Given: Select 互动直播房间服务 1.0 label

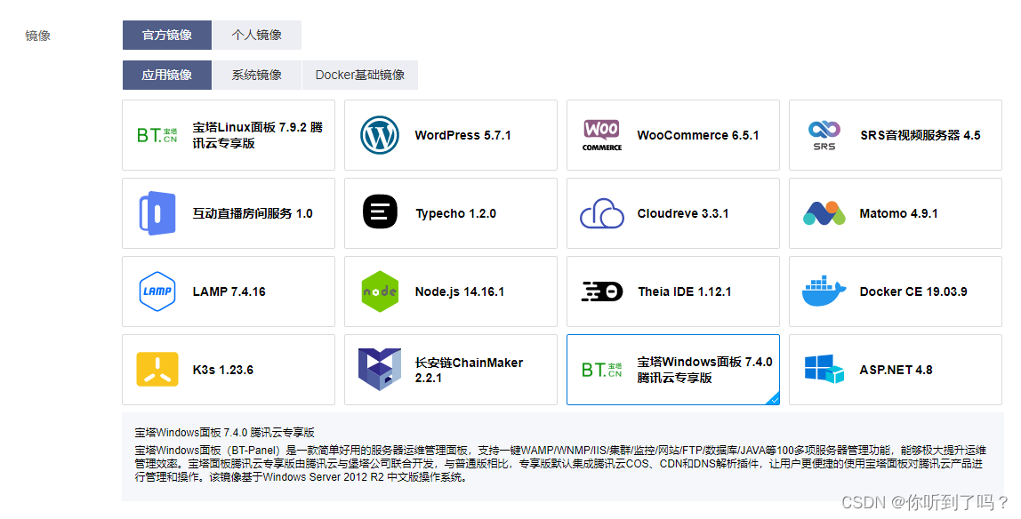Looking at the screenshot, I should click(x=253, y=213).
